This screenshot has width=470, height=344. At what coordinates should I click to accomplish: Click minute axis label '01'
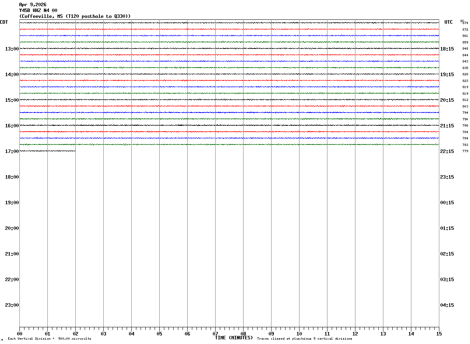pos(47,334)
